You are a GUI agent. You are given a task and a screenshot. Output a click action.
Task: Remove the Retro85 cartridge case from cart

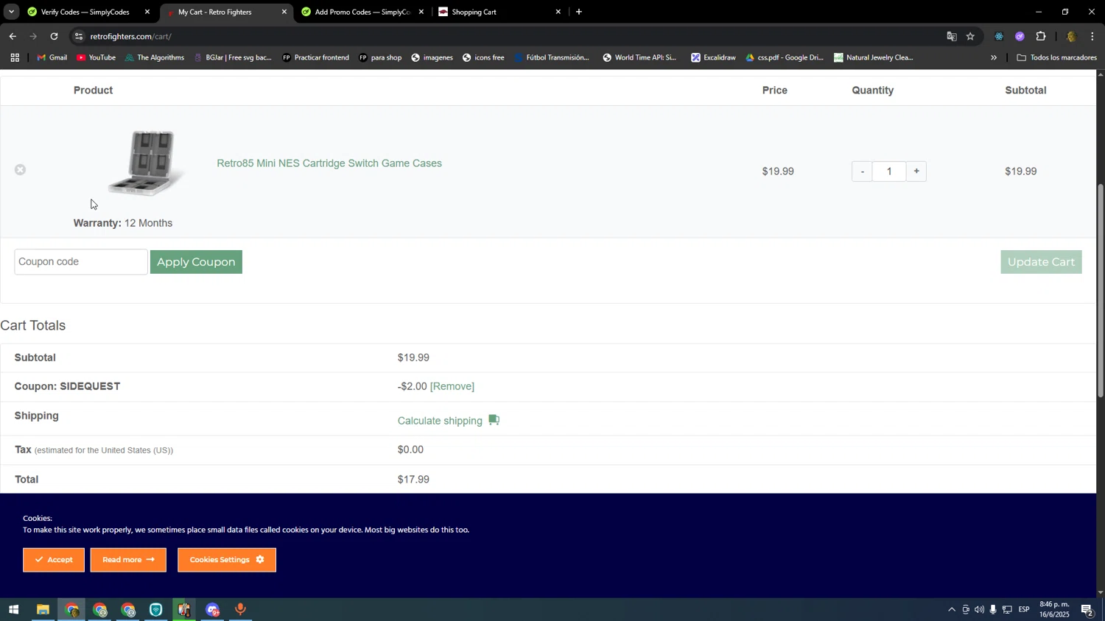click(x=21, y=170)
